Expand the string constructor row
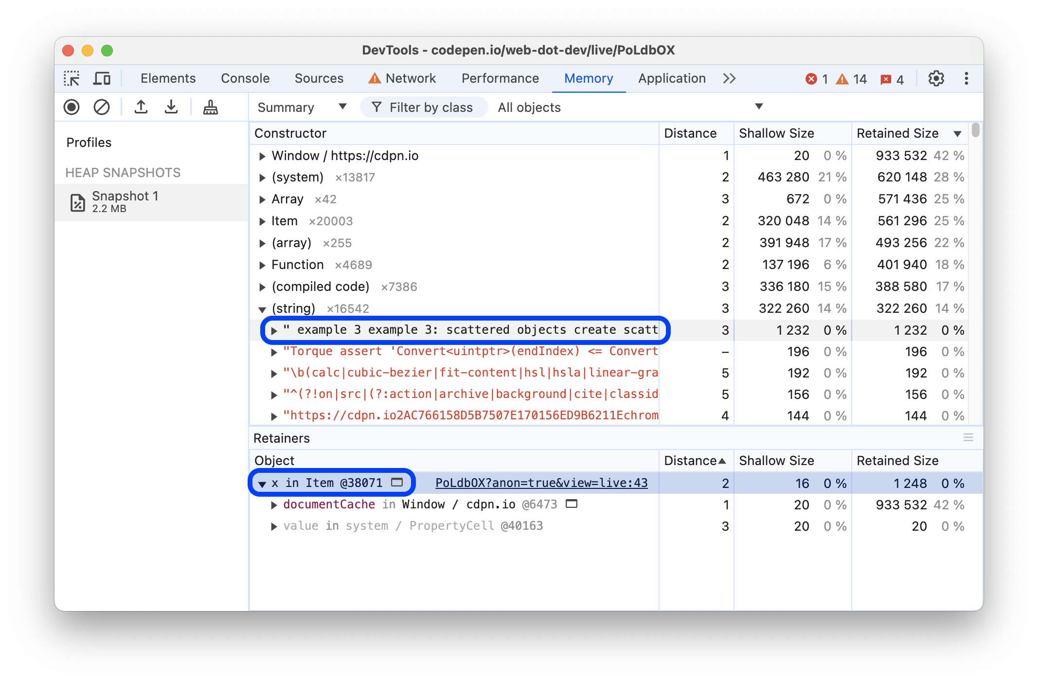 tap(260, 308)
